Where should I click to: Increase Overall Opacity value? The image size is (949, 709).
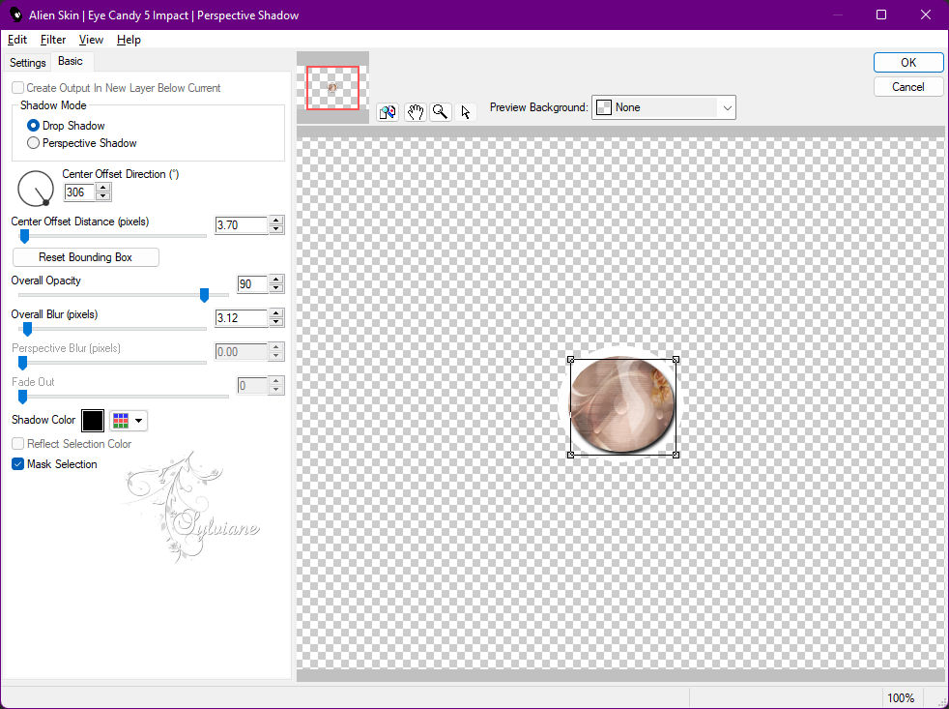pyautogui.click(x=276, y=280)
